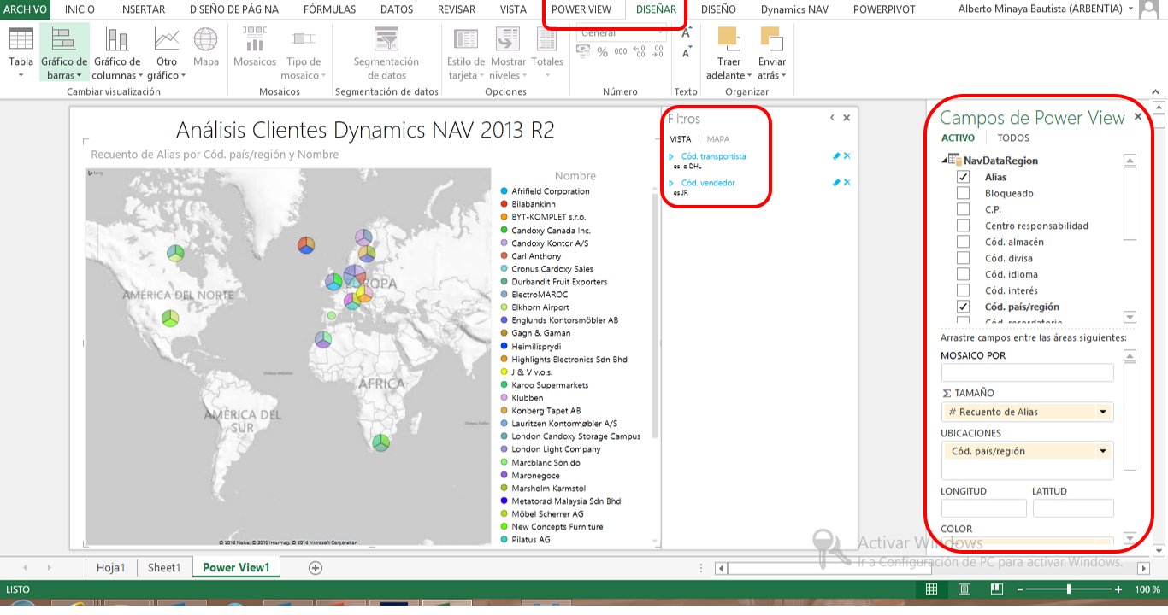The width and height of the screenshot is (1168, 615).
Task: Switch to the Sheet1 sheet tab
Action: [164, 567]
